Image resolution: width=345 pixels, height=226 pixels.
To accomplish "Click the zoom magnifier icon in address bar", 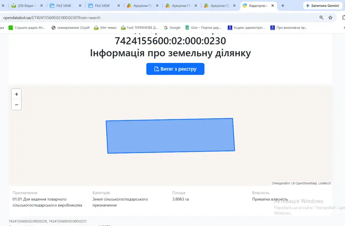I will pyautogui.click(x=321, y=18).
